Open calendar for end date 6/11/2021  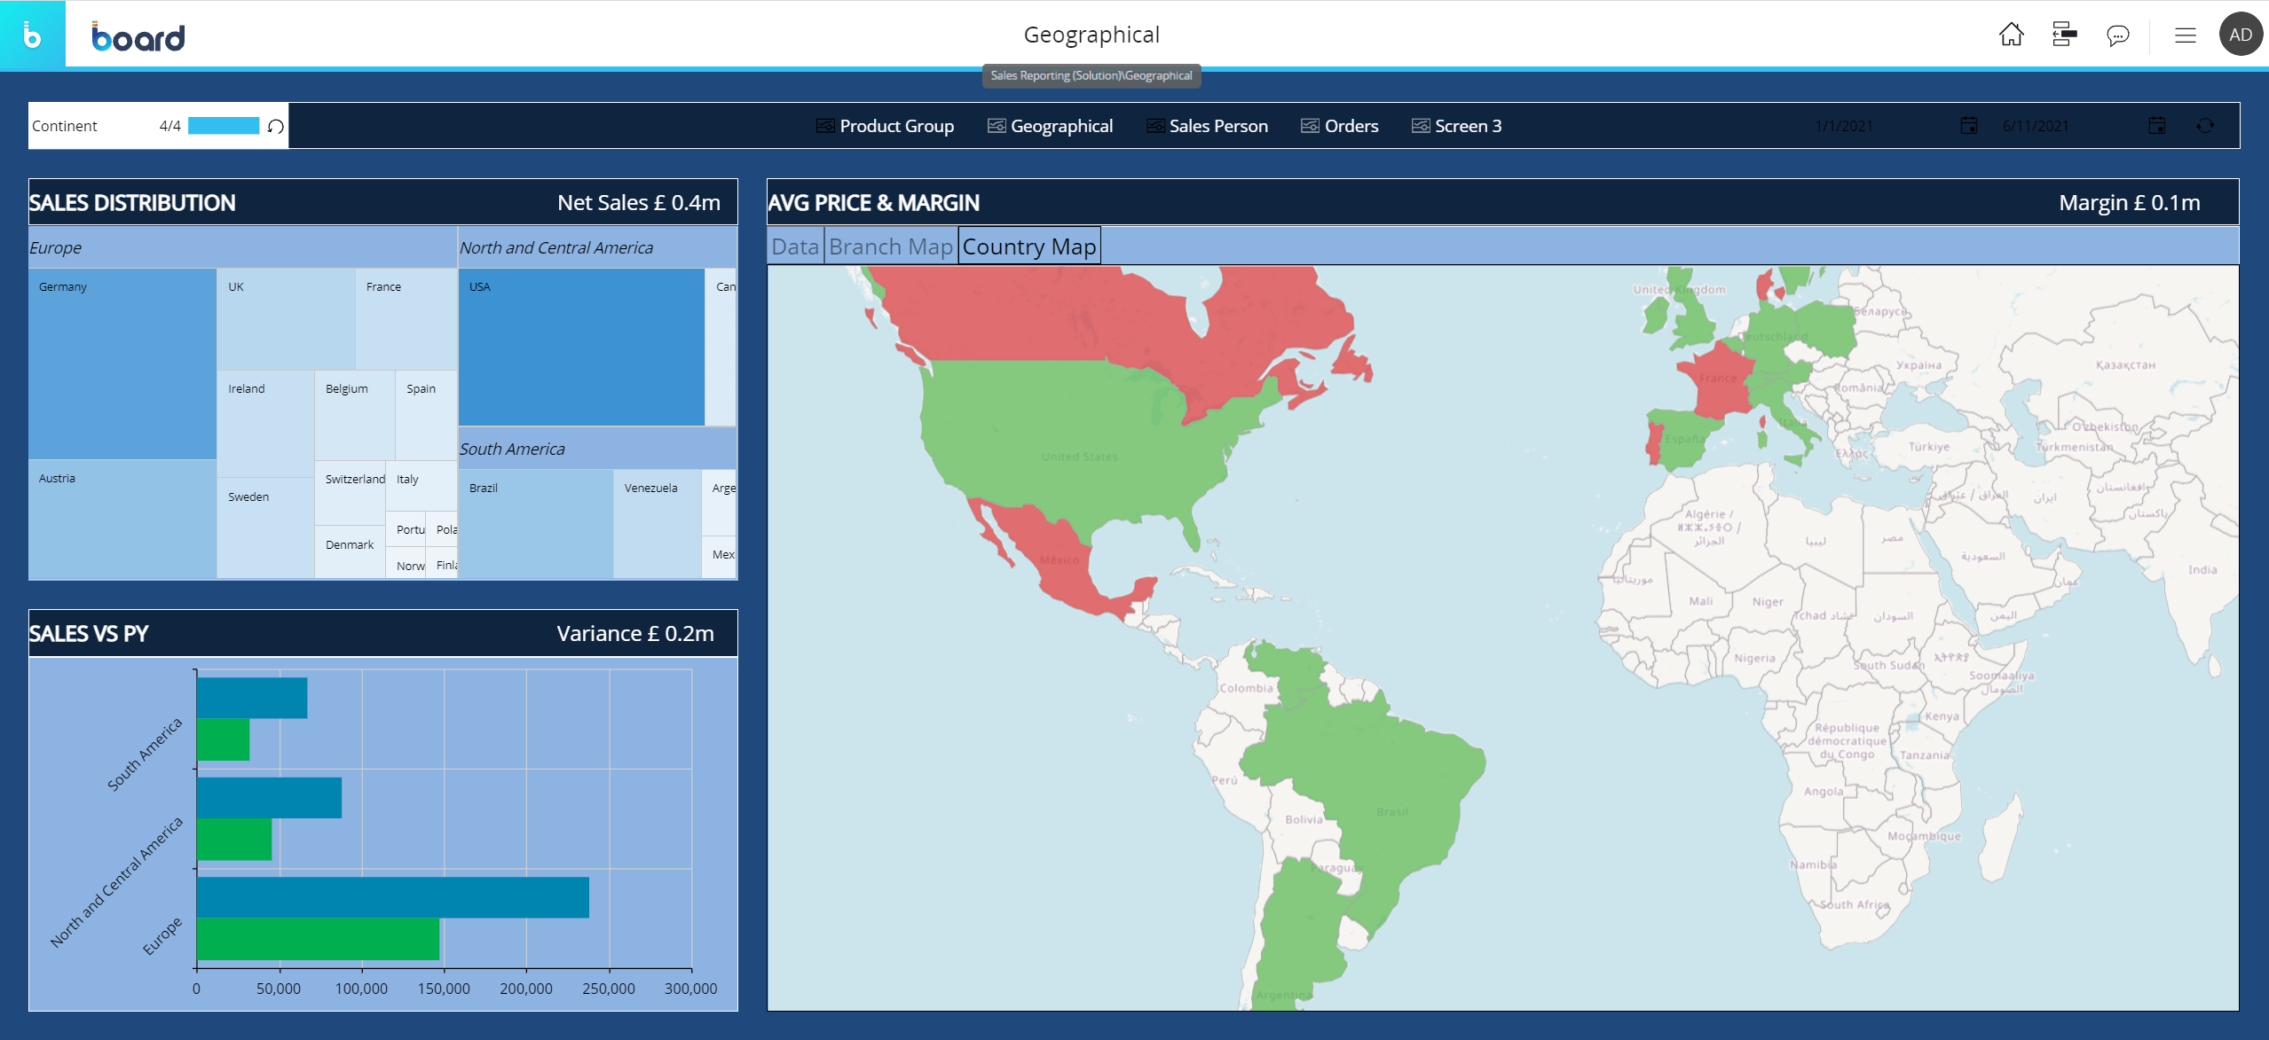coord(2156,126)
